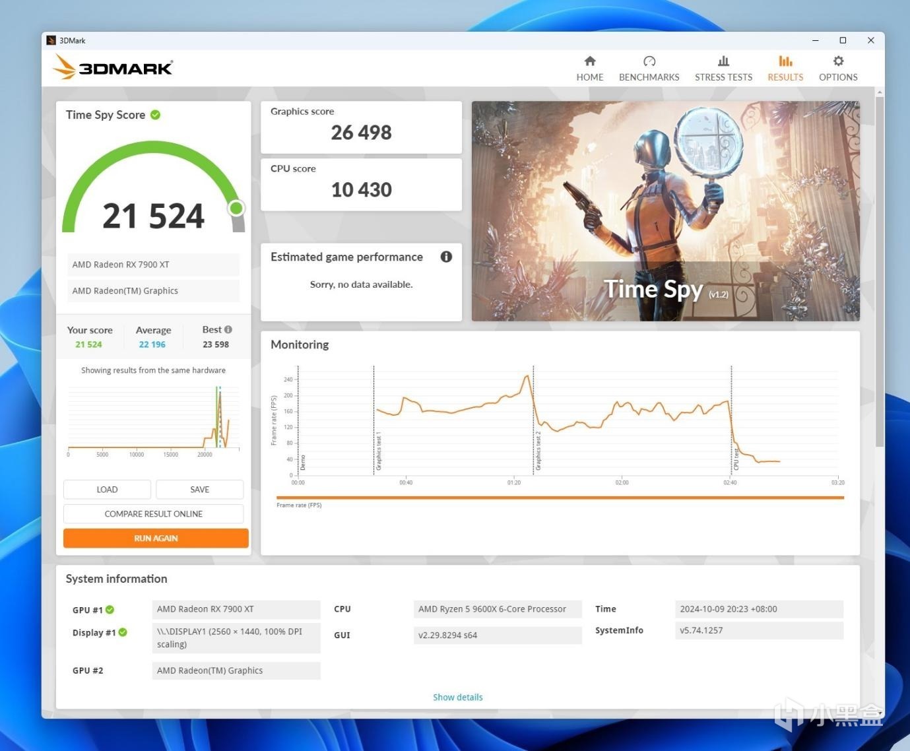Maximize the 3DMark window
Image resolution: width=910 pixels, height=751 pixels.
click(x=843, y=40)
